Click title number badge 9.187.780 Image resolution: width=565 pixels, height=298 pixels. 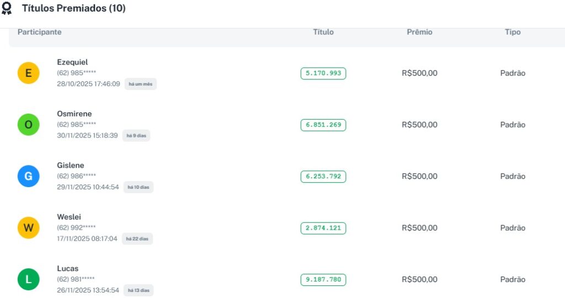click(x=323, y=280)
